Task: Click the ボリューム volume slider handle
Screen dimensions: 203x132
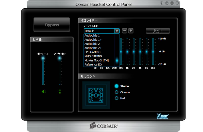Action: pos(43,58)
